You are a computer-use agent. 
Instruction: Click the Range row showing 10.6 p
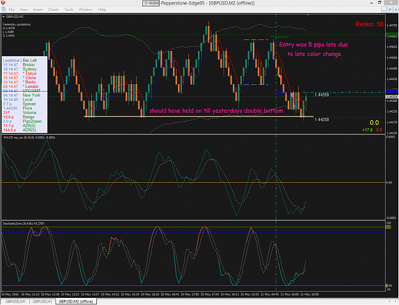tap(19, 117)
